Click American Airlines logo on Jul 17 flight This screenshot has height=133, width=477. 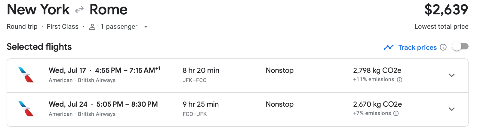pyautogui.click(x=26, y=75)
